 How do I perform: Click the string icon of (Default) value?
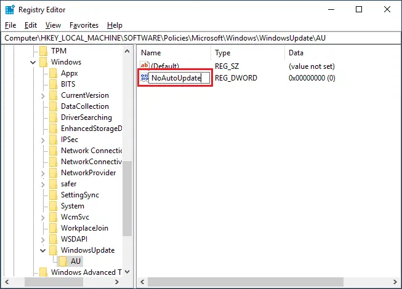[144, 66]
